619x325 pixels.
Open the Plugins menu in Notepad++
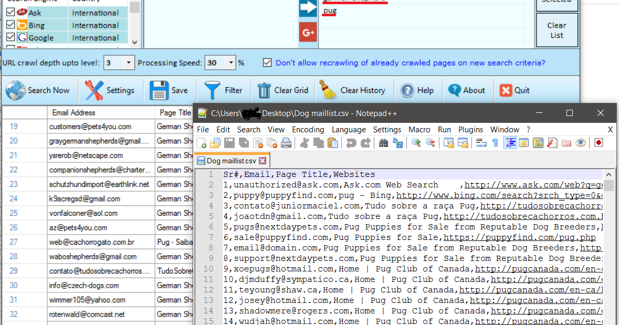point(471,129)
